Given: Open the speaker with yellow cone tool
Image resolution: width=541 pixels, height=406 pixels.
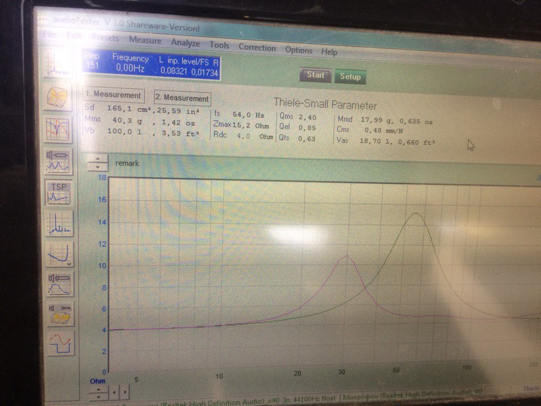Looking at the screenshot, I should [60, 315].
